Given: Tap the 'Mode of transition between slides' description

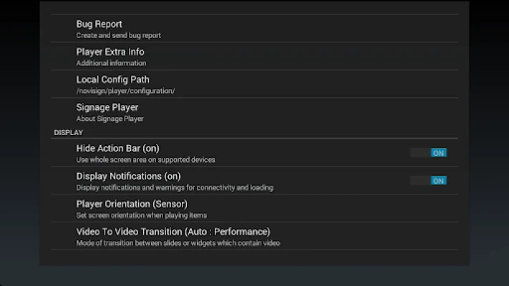Looking at the screenshot, I should click(x=178, y=243).
